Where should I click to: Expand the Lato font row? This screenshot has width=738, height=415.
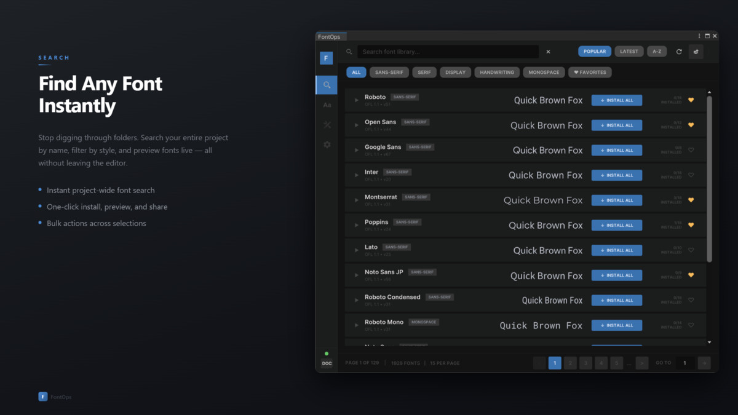[x=357, y=250]
